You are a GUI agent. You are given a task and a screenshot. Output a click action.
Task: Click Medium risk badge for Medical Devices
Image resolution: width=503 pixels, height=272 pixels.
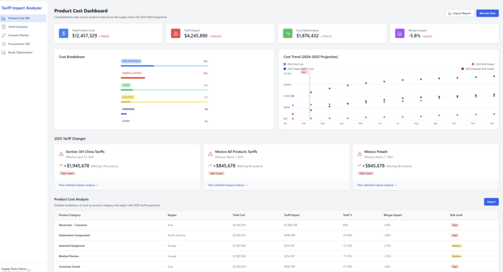point(456,256)
